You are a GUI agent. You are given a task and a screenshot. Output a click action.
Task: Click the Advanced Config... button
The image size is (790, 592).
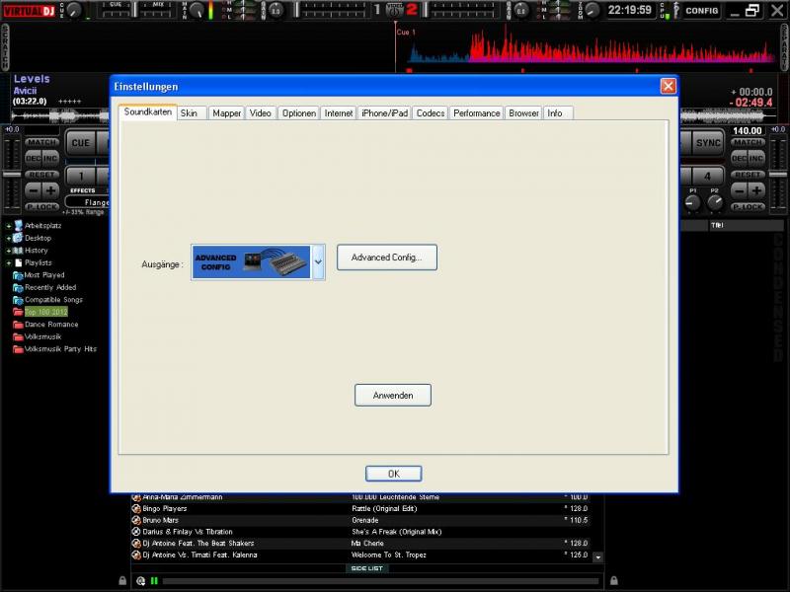[x=386, y=258]
